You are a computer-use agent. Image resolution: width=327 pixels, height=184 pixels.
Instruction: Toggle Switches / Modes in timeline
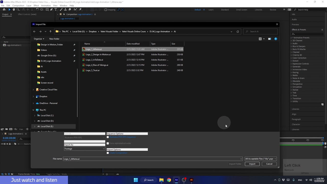[x=57, y=174]
